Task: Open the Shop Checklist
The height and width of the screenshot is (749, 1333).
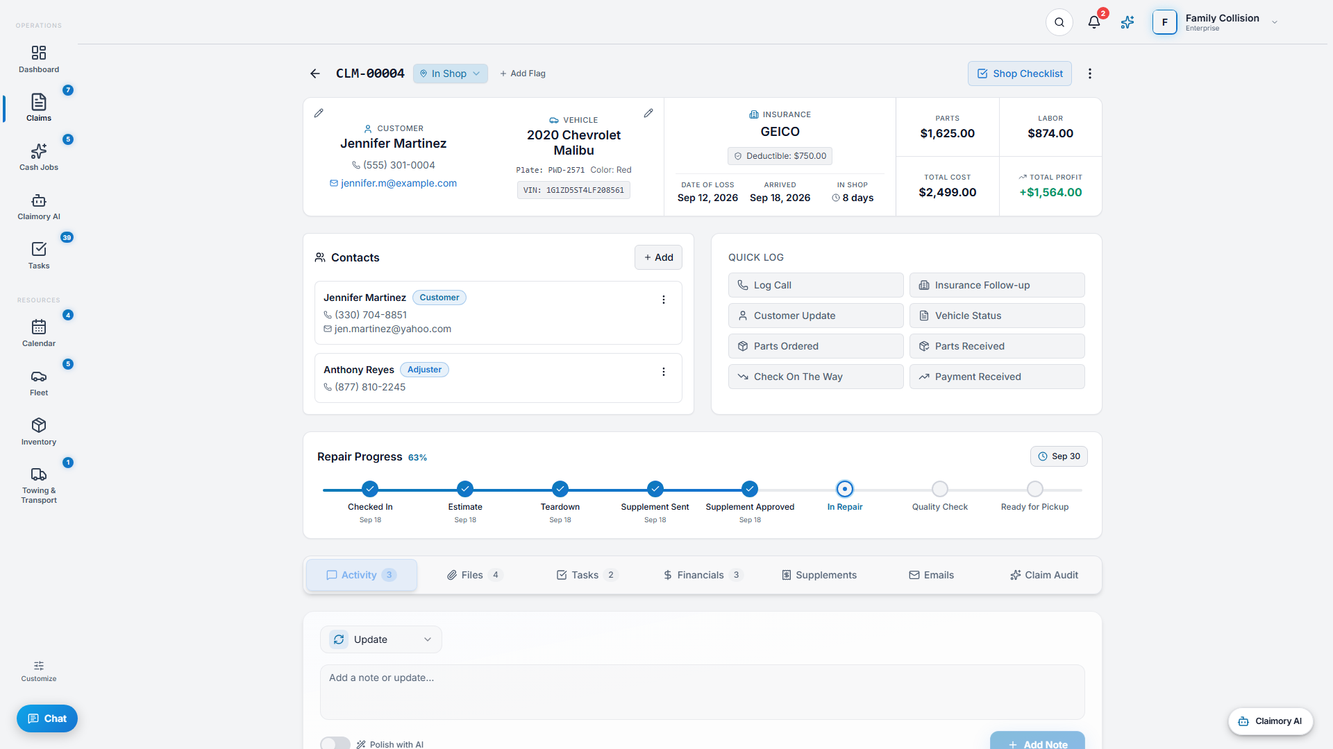Action: [x=1020, y=74]
